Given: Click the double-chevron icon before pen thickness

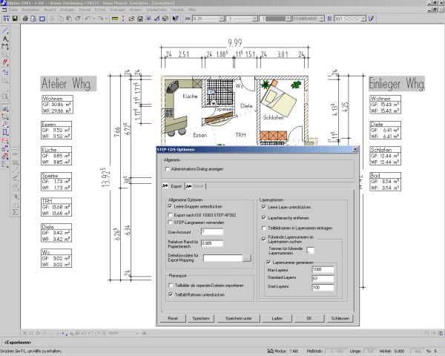Looking at the screenshot, I should [188, 19].
